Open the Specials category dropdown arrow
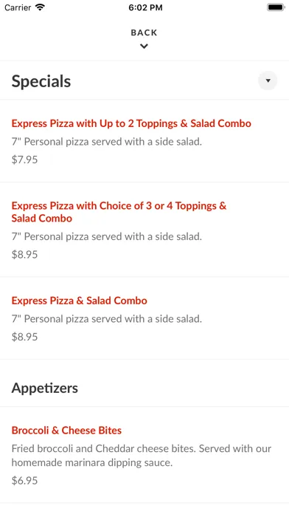The image size is (289, 514). click(x=268, y=80)
